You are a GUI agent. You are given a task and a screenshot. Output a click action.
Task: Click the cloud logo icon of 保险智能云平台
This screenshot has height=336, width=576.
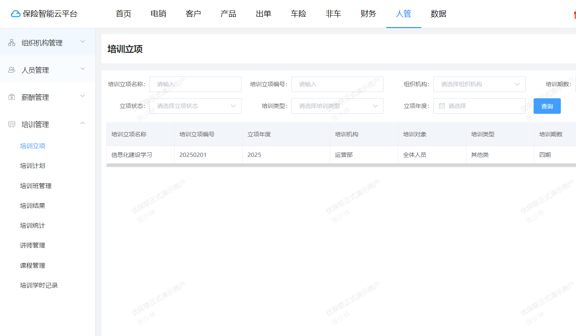(16, 14)
